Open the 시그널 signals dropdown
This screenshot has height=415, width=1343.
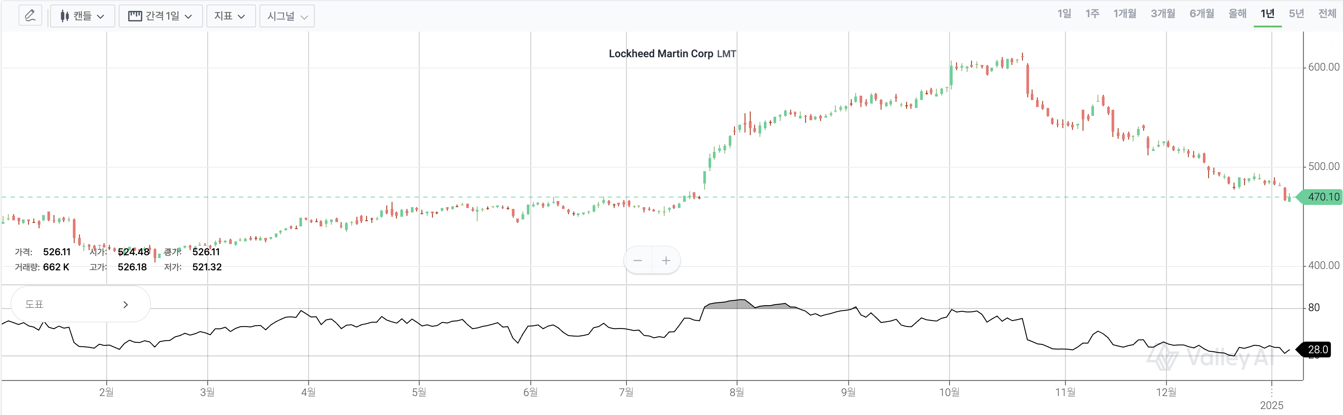[287, 16]
